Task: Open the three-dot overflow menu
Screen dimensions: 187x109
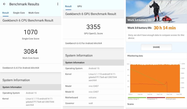Action: [58, 4]
